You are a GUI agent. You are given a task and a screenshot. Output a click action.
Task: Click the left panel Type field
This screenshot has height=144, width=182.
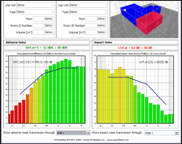35,12
